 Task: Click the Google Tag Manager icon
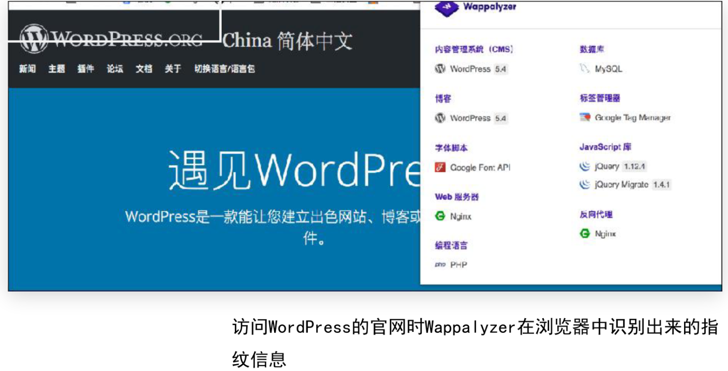pyautogui.click(x=585, y=117)
